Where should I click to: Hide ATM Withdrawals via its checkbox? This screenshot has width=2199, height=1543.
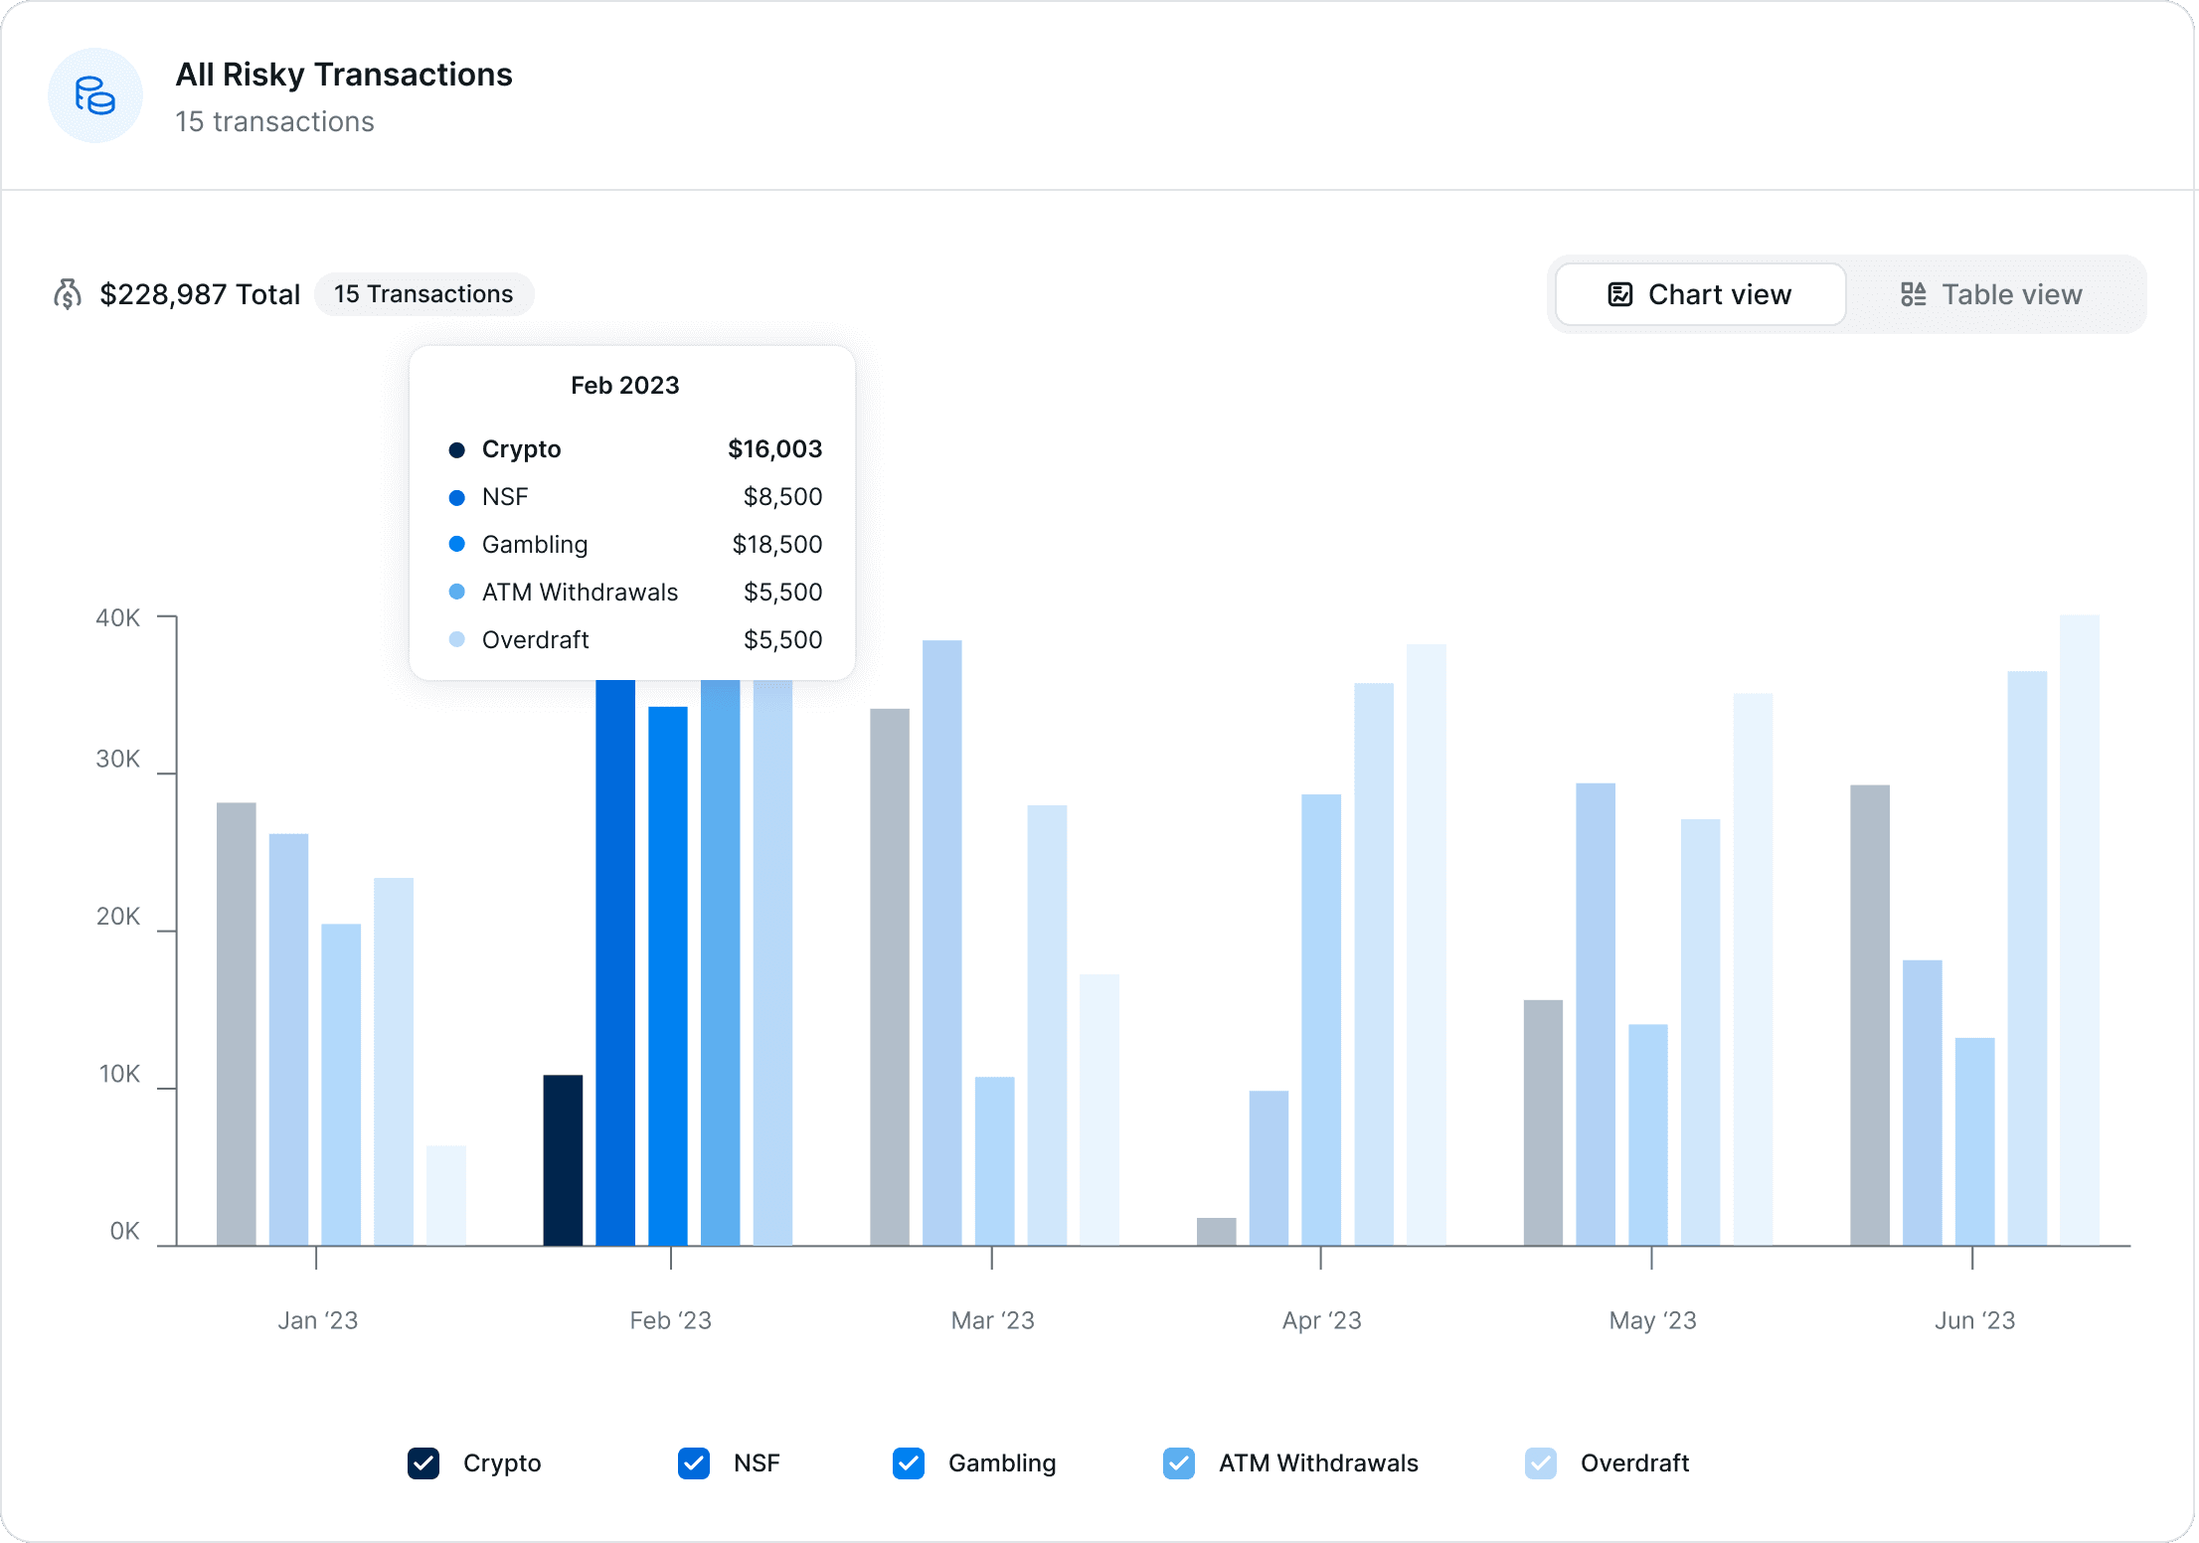pyautogui.click(x=1178, y=1462)
